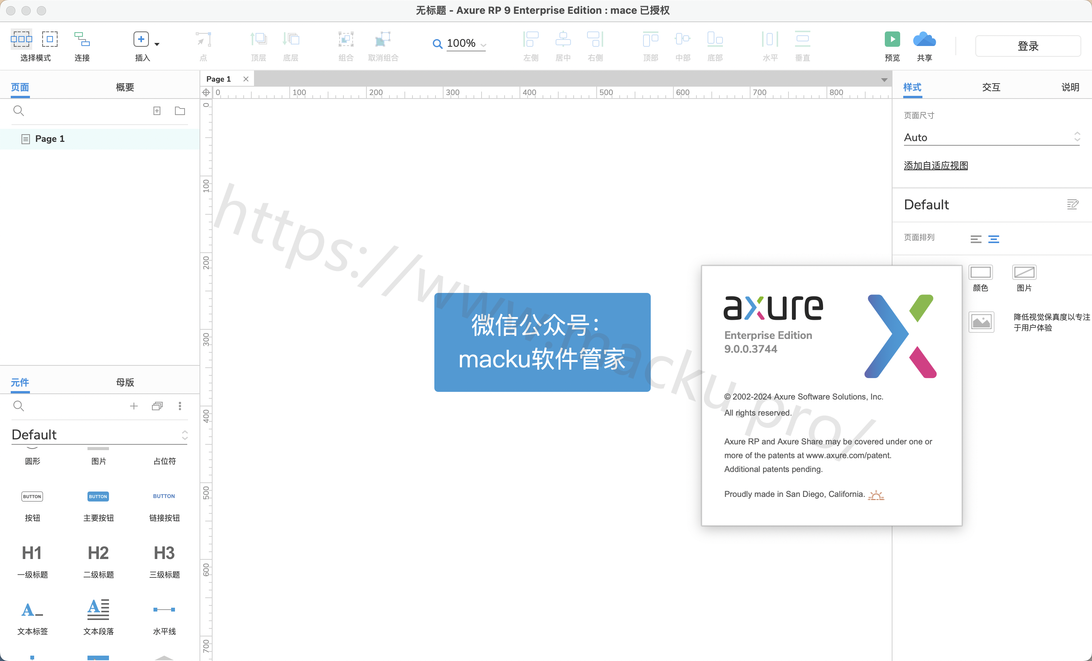Image resolution: width=1092 pixels, height=661 pixels.
Task: Distribute horizontally with 水平 icon
Action: (x=770, y=39)
